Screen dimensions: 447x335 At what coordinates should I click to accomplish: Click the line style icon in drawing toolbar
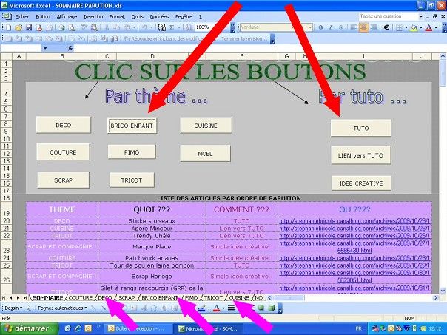231,307
